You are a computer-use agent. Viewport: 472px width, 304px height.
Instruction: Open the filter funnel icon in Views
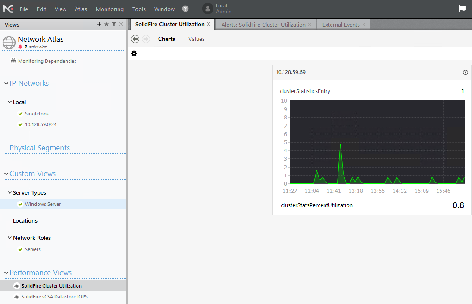pos(114,24)
